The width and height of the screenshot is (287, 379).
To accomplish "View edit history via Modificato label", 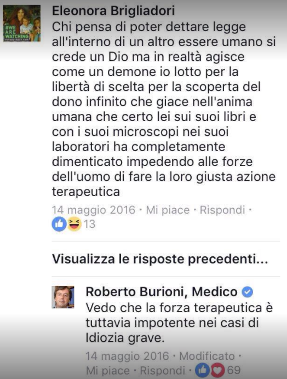I will (207, 356).
